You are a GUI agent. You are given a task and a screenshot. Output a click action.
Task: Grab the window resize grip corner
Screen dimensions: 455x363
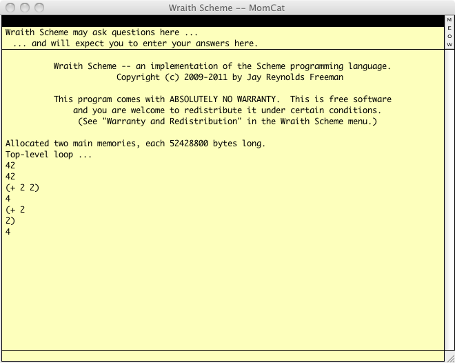tap(449, 357)
